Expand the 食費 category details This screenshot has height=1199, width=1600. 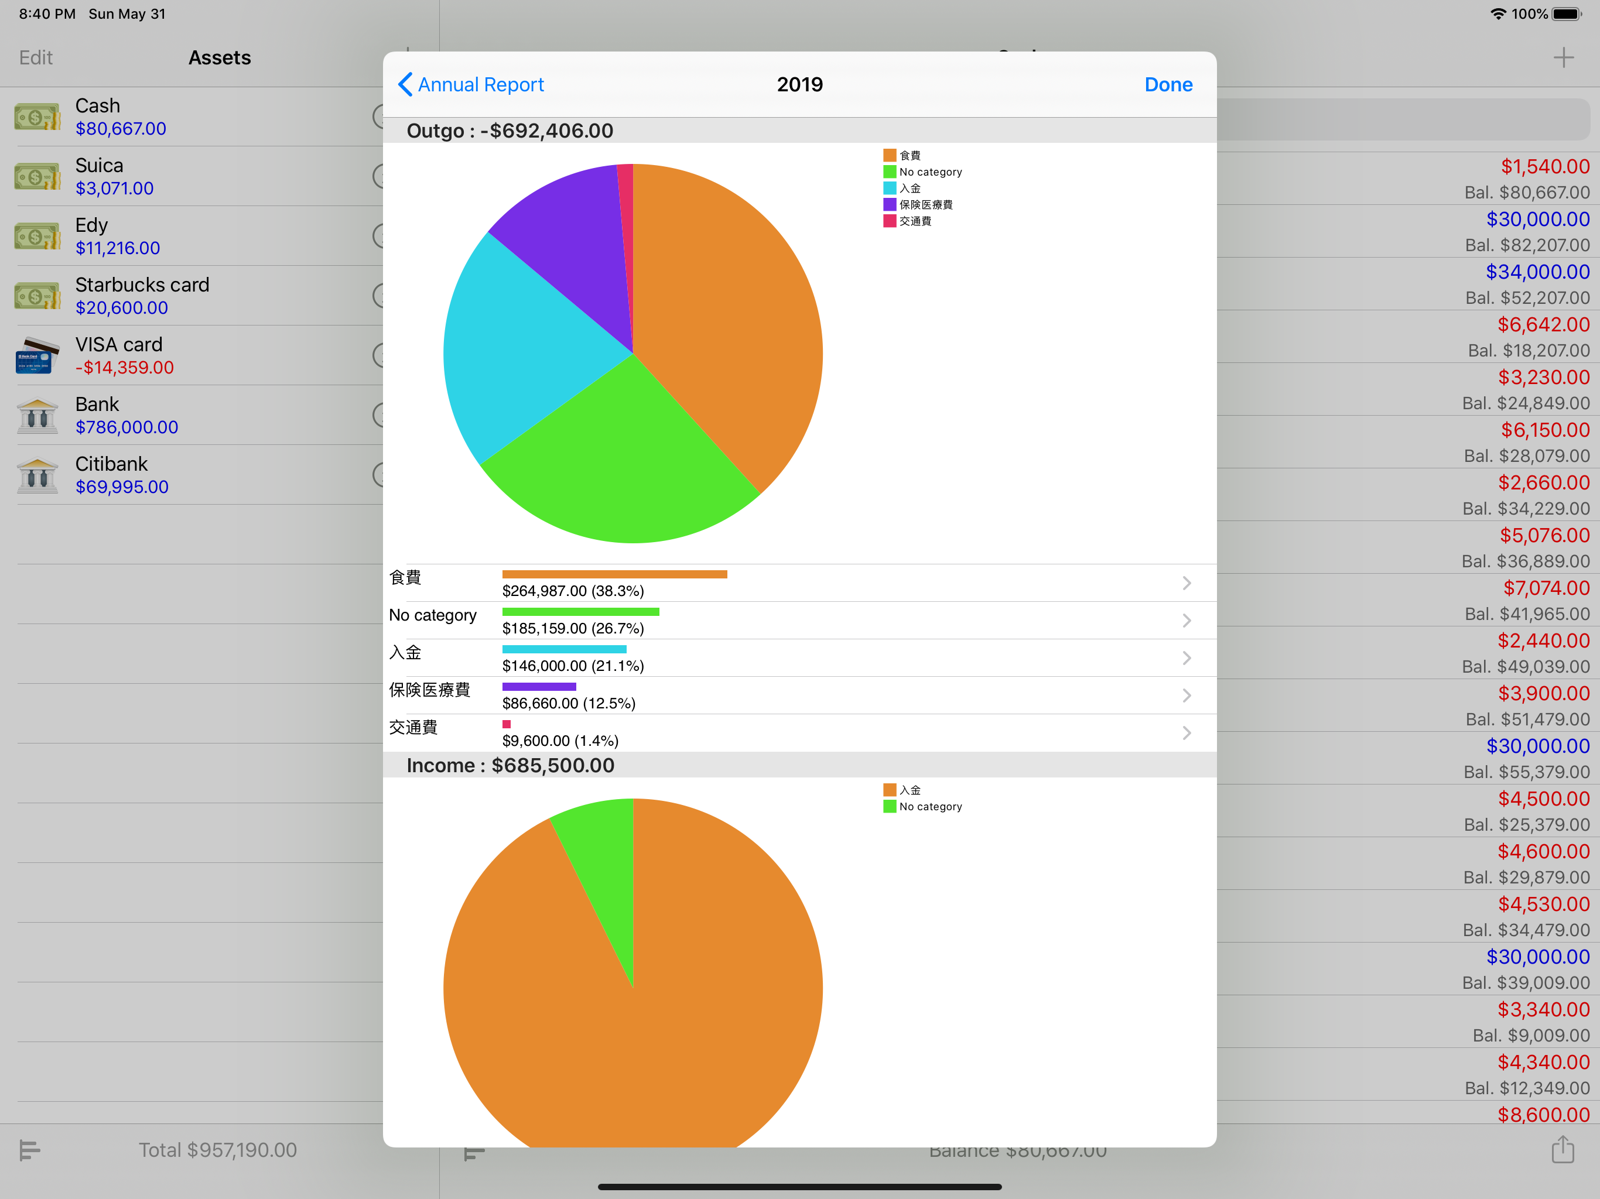tap(1187, 583)
